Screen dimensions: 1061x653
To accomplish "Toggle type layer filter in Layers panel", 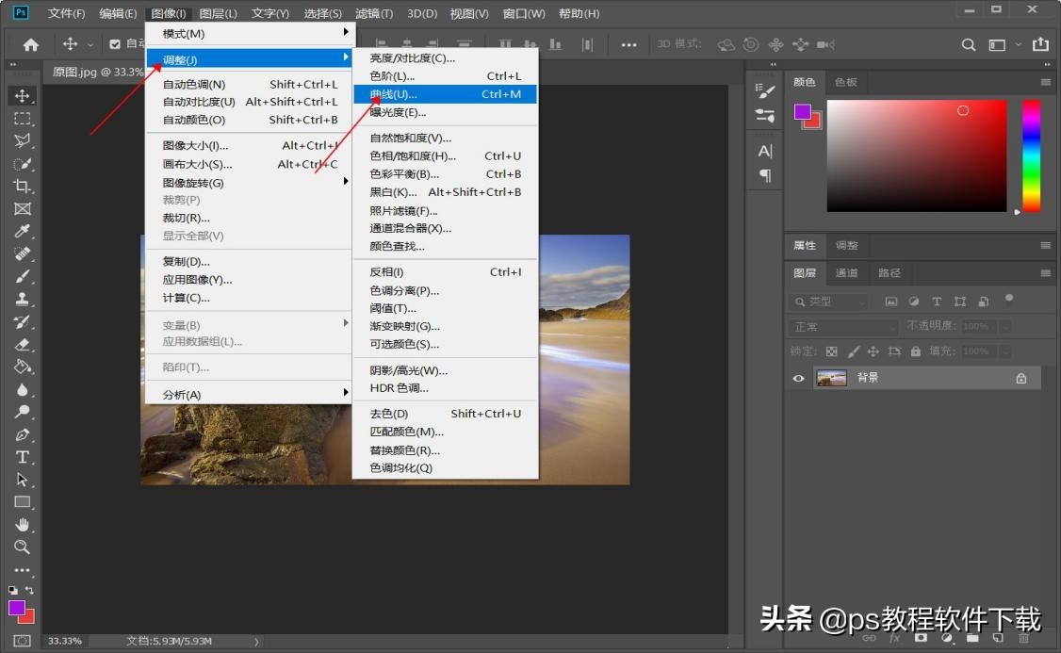I will 937,302.
